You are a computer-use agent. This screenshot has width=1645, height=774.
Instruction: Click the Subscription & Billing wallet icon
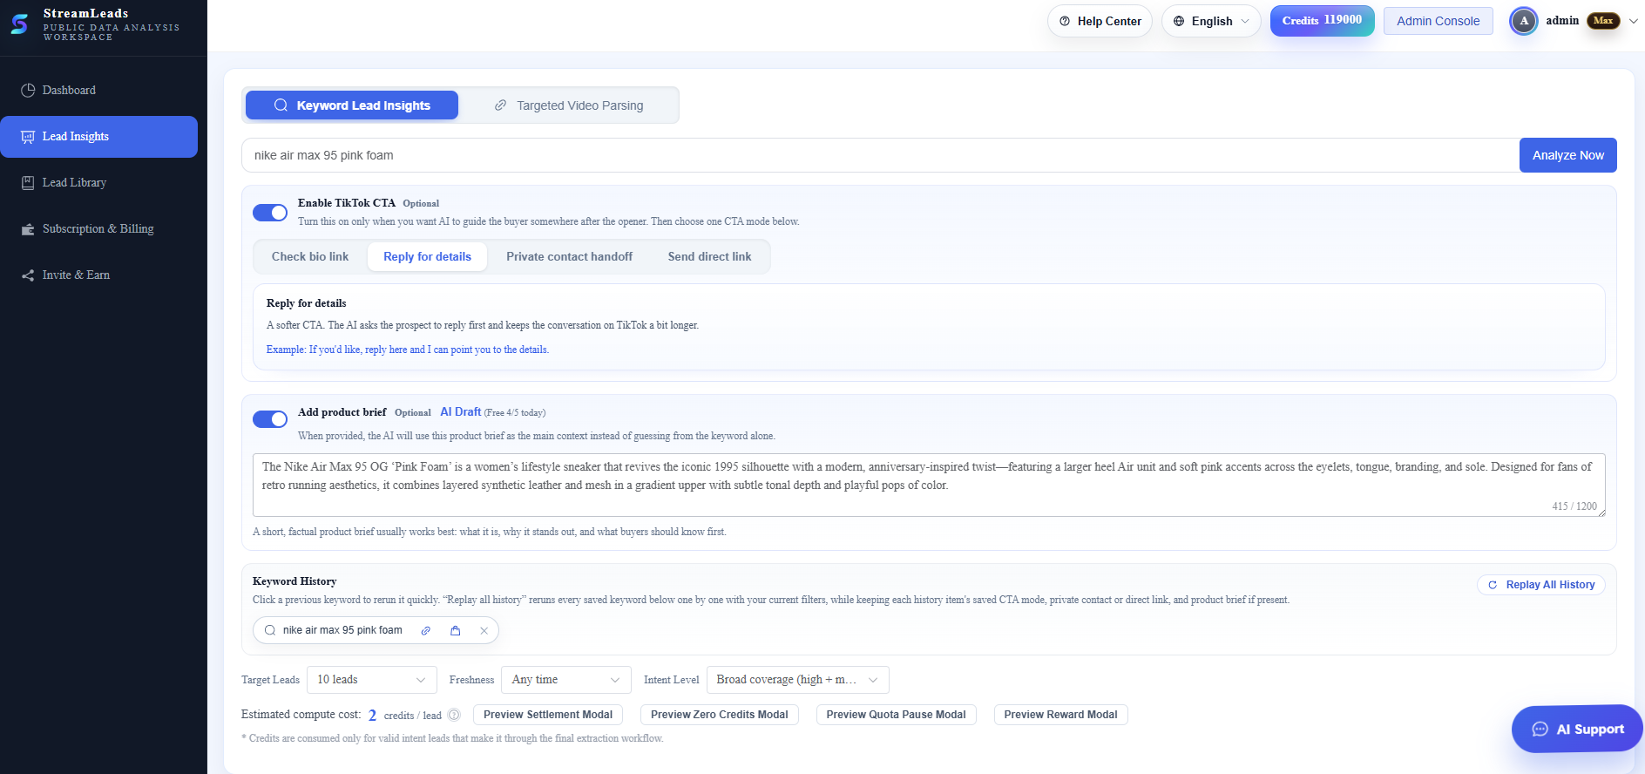coord(28,229)
